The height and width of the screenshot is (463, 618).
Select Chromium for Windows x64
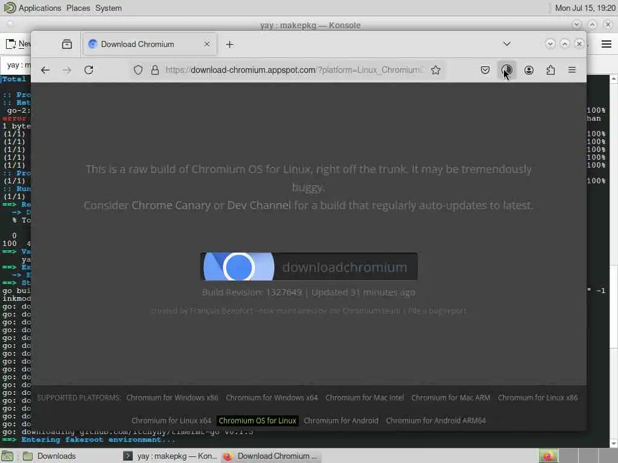pos(272,398)
